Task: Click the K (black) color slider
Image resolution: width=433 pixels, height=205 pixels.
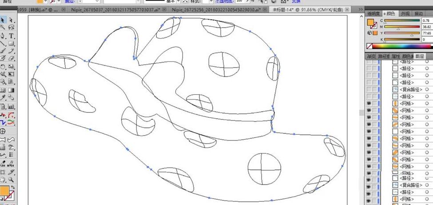Action: pyautogui.click(x=402, y=40)
